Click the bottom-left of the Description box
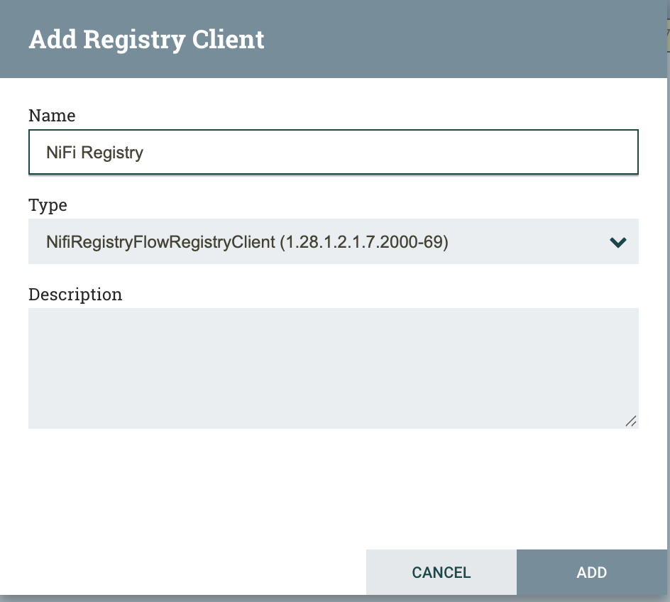The height and width of the screenshot is (602, 670). click(x=43, y=417)
